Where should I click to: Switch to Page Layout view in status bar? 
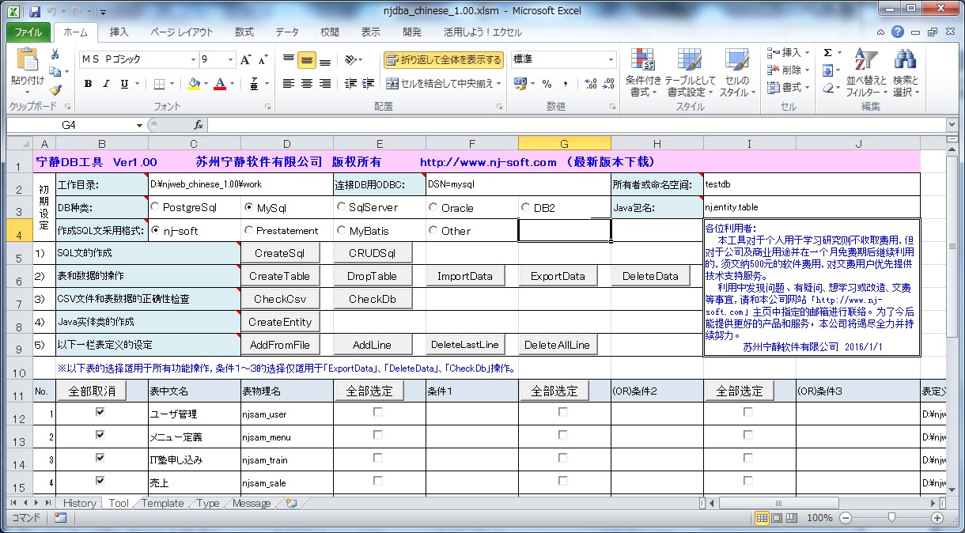777,518
